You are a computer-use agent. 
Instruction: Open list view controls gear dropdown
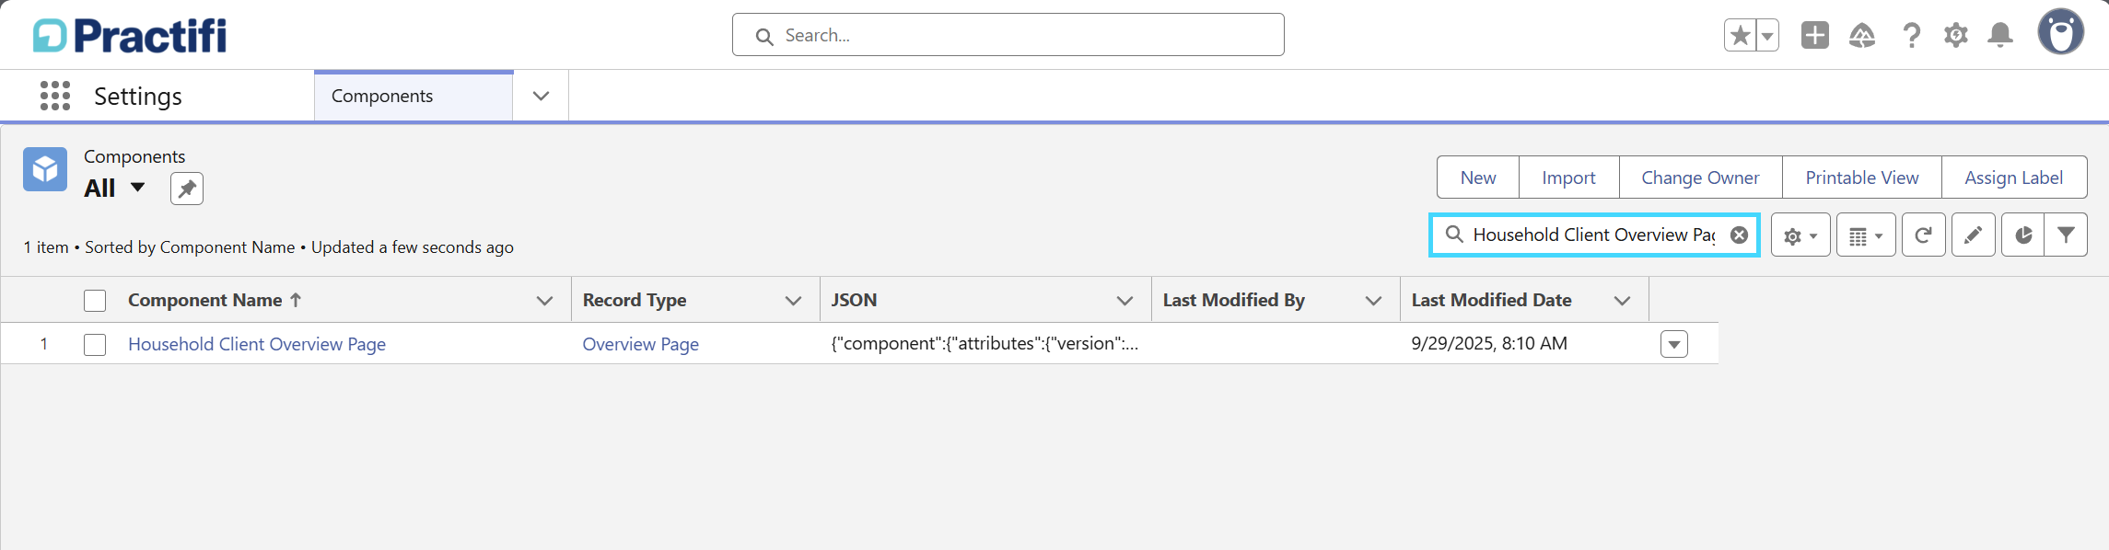(1800, 235)
